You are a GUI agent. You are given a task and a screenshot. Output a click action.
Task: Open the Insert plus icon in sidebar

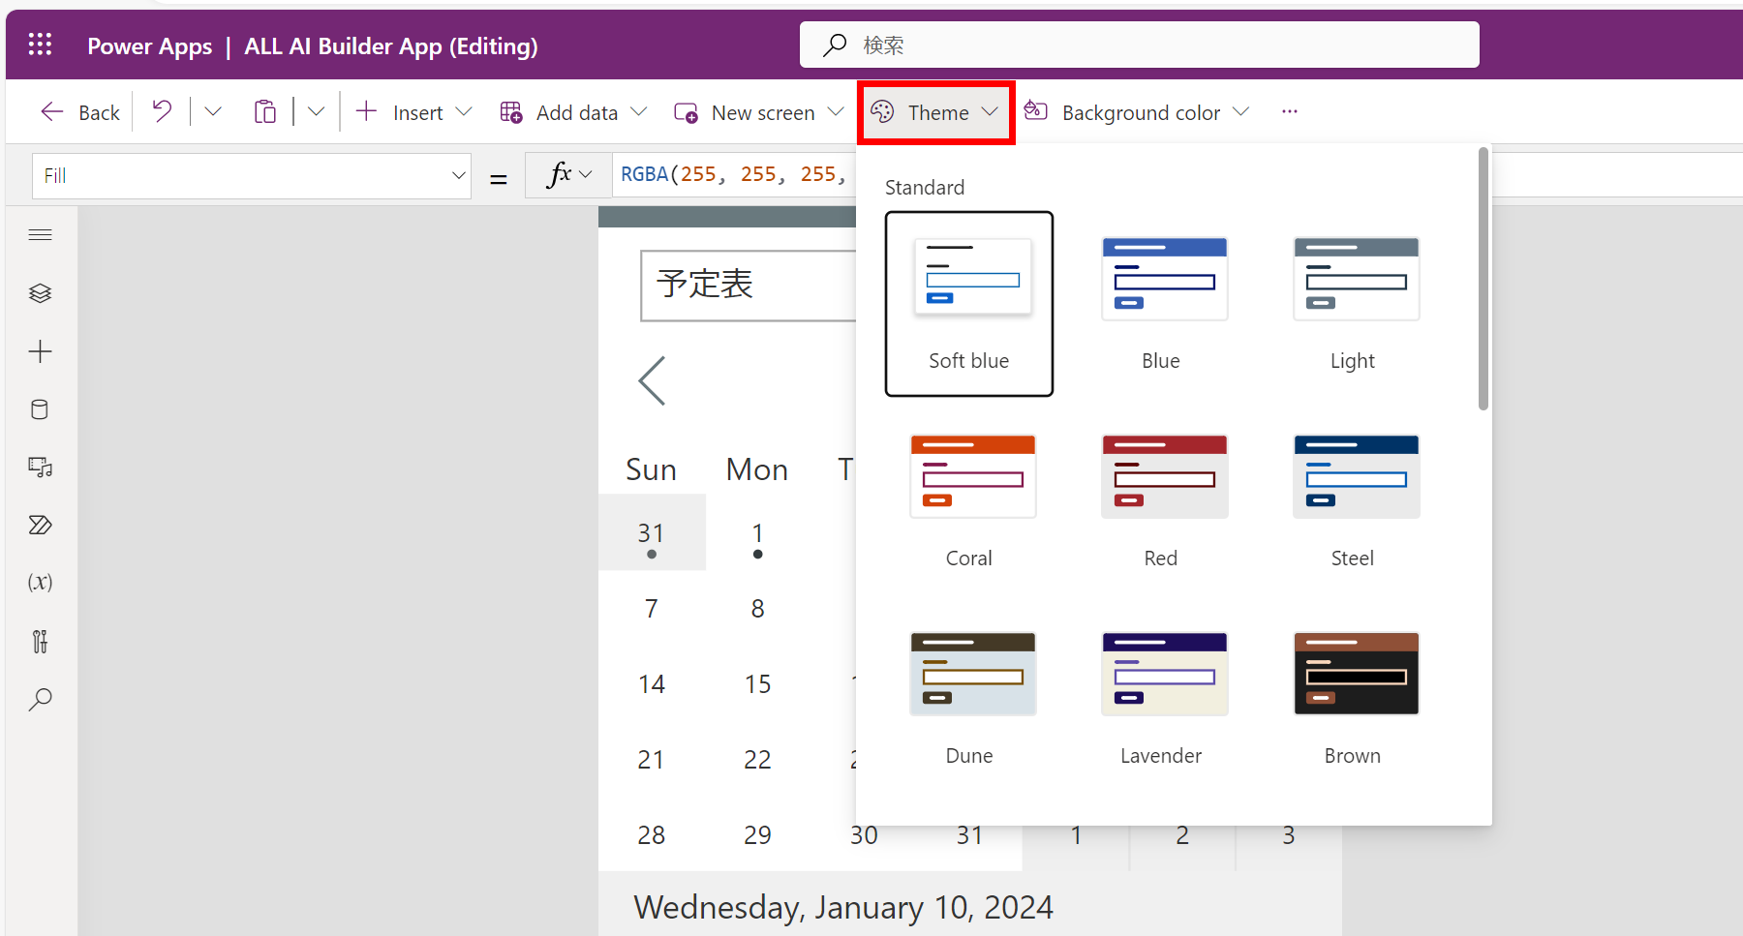tap(40, 351)
